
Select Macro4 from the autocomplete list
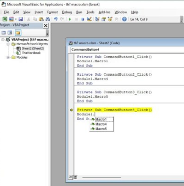[101, 124]
